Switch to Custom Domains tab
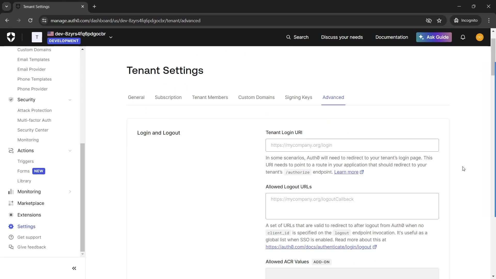Image resolution: width=496 pixels, height=279 pixels. coord(256,97)
